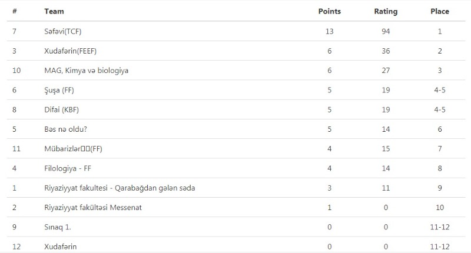The width and height of the screenshot is (471, 253).
Task: Click place 10 in Messenat row
Action: 439,207
